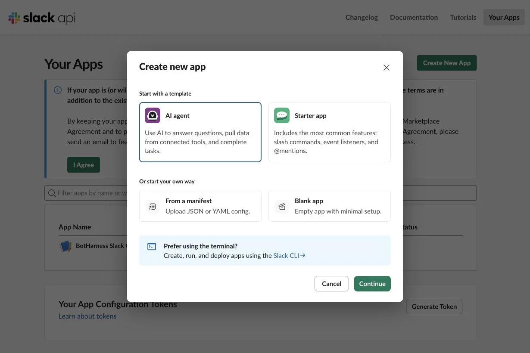Click the BotHarness app icon

[x=65, y=246]
